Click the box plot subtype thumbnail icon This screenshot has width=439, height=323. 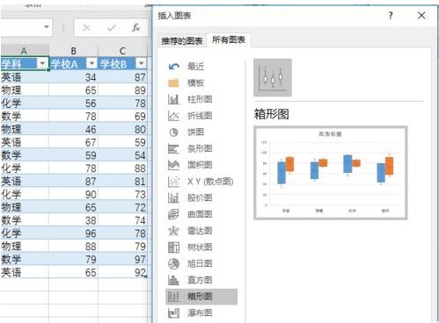coord(273,77)
